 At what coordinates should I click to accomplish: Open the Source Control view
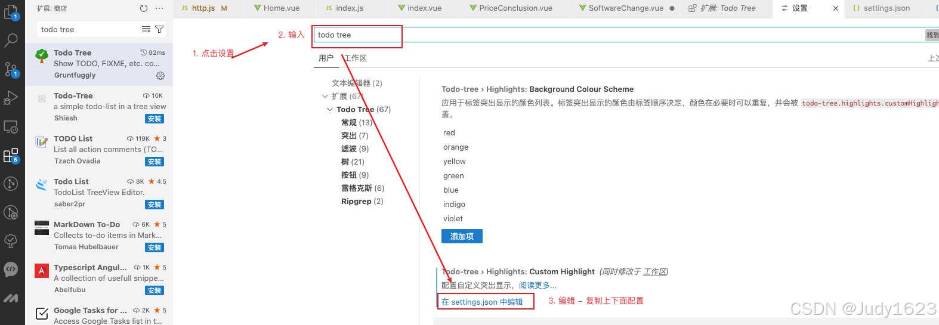coord(11,69)
